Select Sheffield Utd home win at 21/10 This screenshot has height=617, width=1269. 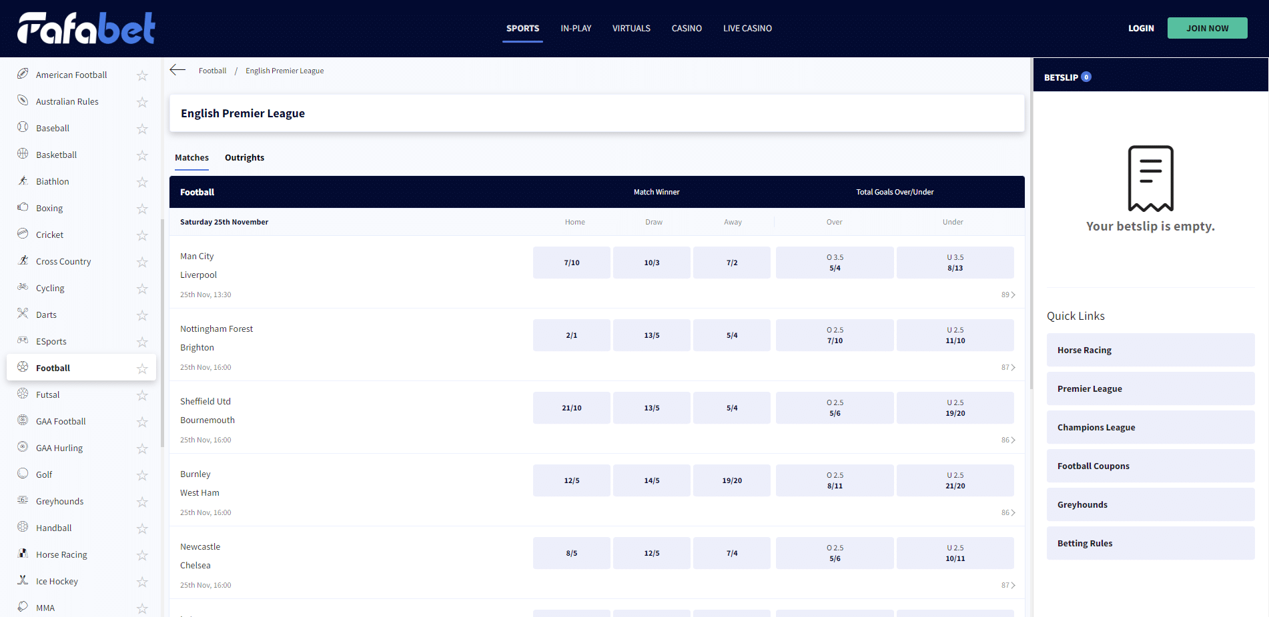572,408
